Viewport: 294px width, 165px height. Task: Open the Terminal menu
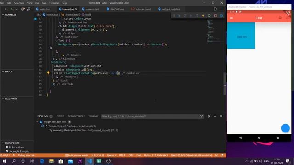click(x=54, y=3)
